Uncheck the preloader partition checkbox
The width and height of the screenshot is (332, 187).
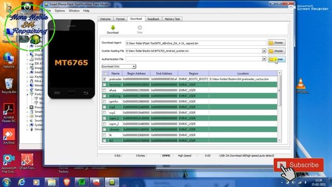104,79
